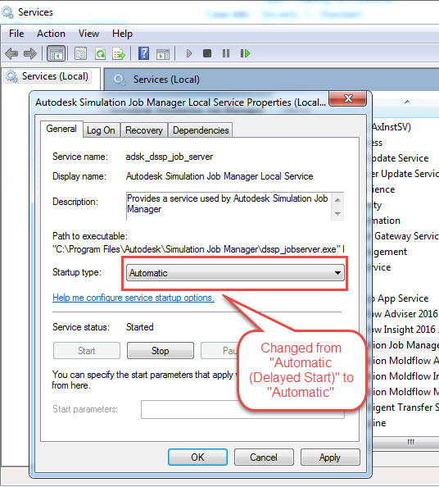Image resolution: width=439 pixels, height=487 pixels.
Task: Click the Start Service play icon
Action: click(189, 53)
